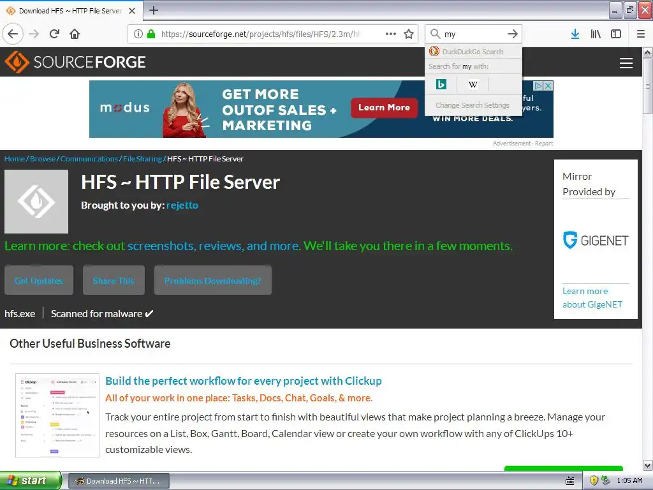This screenshot has width=653, height=490.
Task: Click the Problems Downloading? button
Action: coord(213,281)
